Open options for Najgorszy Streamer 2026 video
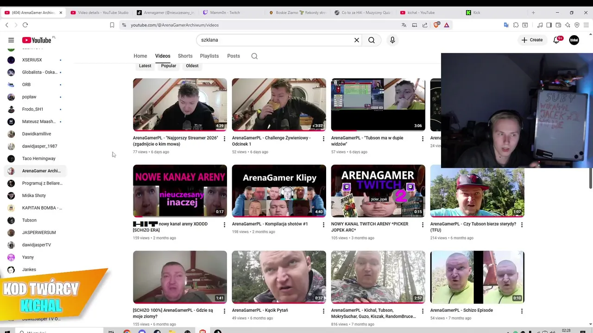 (225, 139)
